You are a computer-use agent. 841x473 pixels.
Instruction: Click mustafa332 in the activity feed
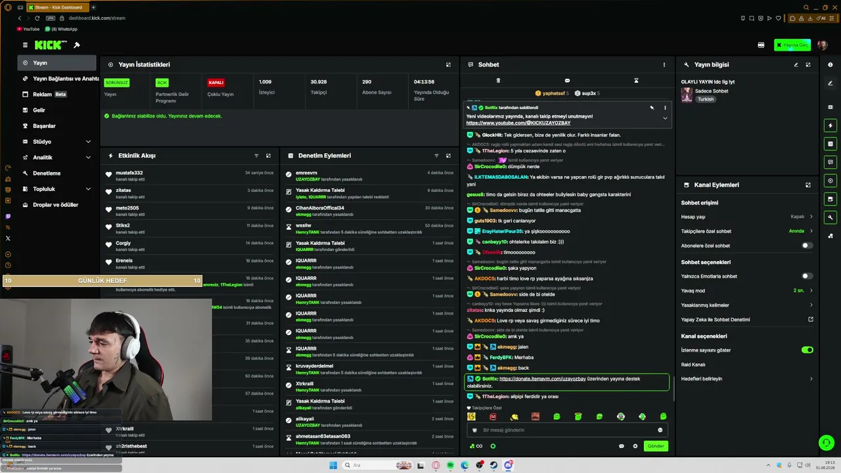(x=129, y=173)
